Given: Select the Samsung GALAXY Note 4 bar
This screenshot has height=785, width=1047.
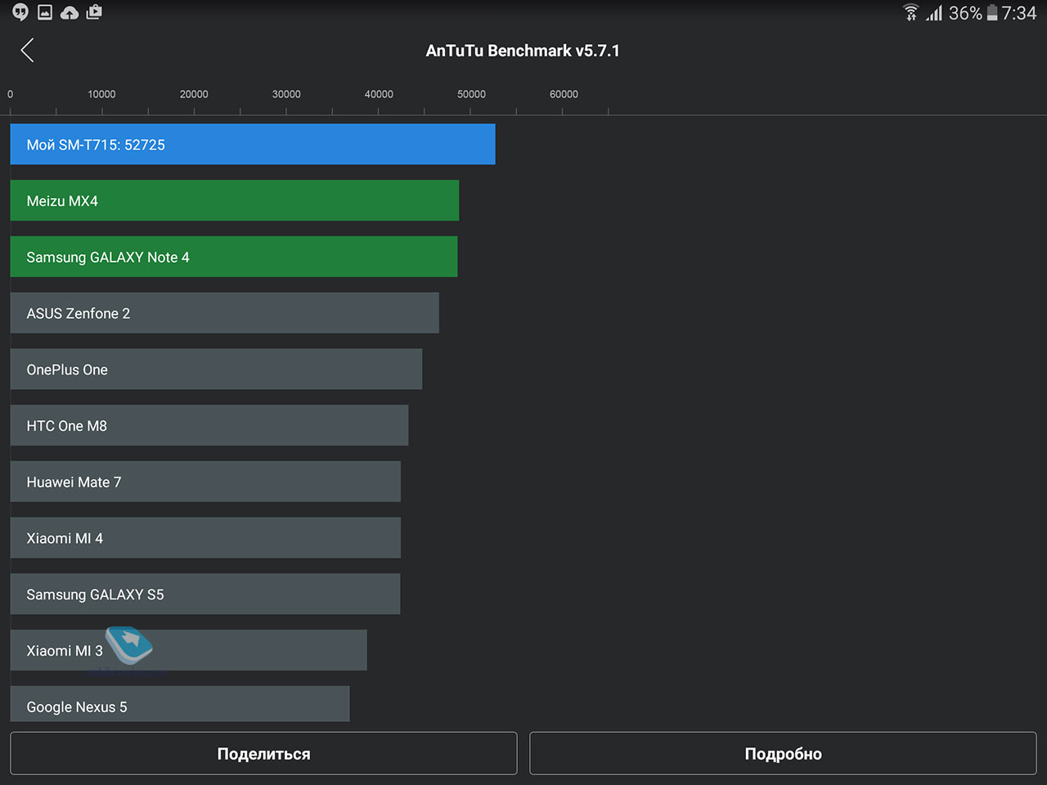Looking at the screenshot, I should [234, 257].
